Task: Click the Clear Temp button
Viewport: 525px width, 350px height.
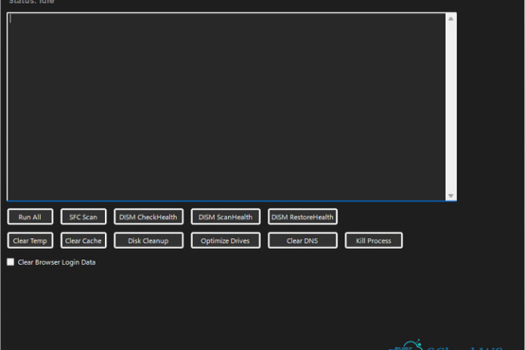Action: point(30,240)
